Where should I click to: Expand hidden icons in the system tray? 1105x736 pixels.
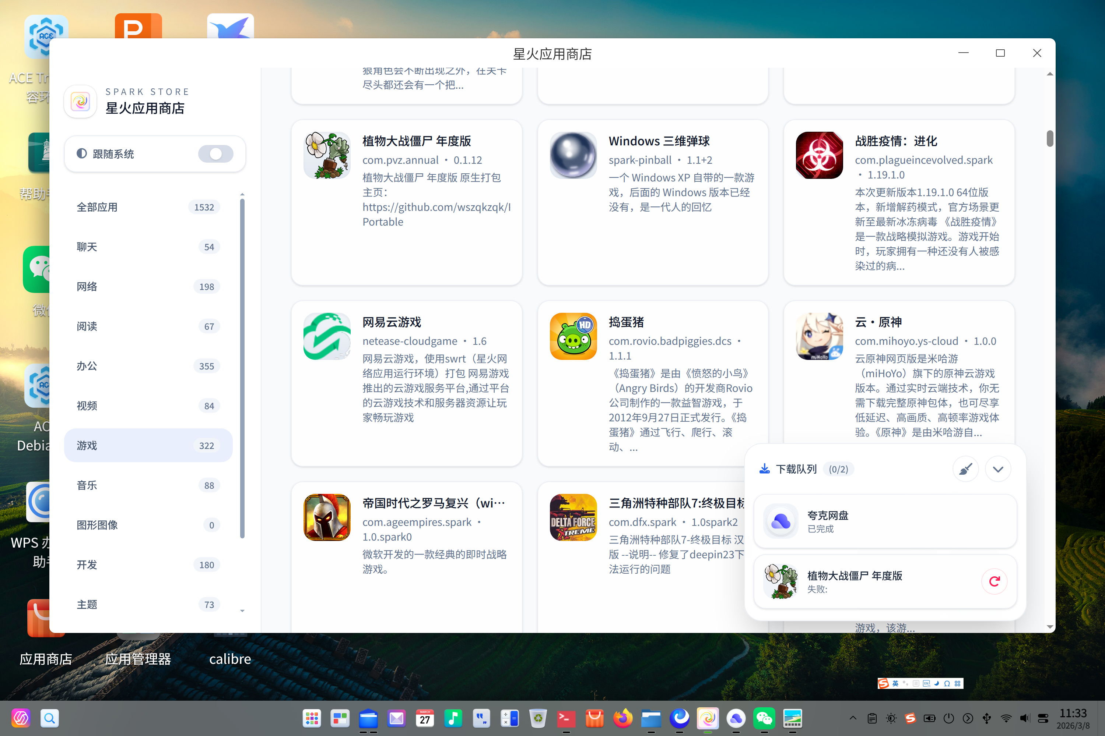click(852, 718)
